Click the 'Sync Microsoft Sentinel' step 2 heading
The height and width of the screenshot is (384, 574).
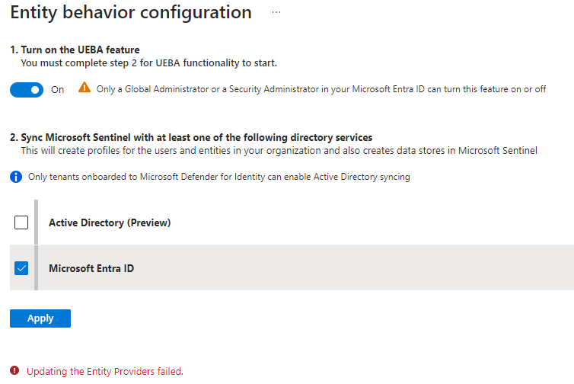(x=191, y=137)
